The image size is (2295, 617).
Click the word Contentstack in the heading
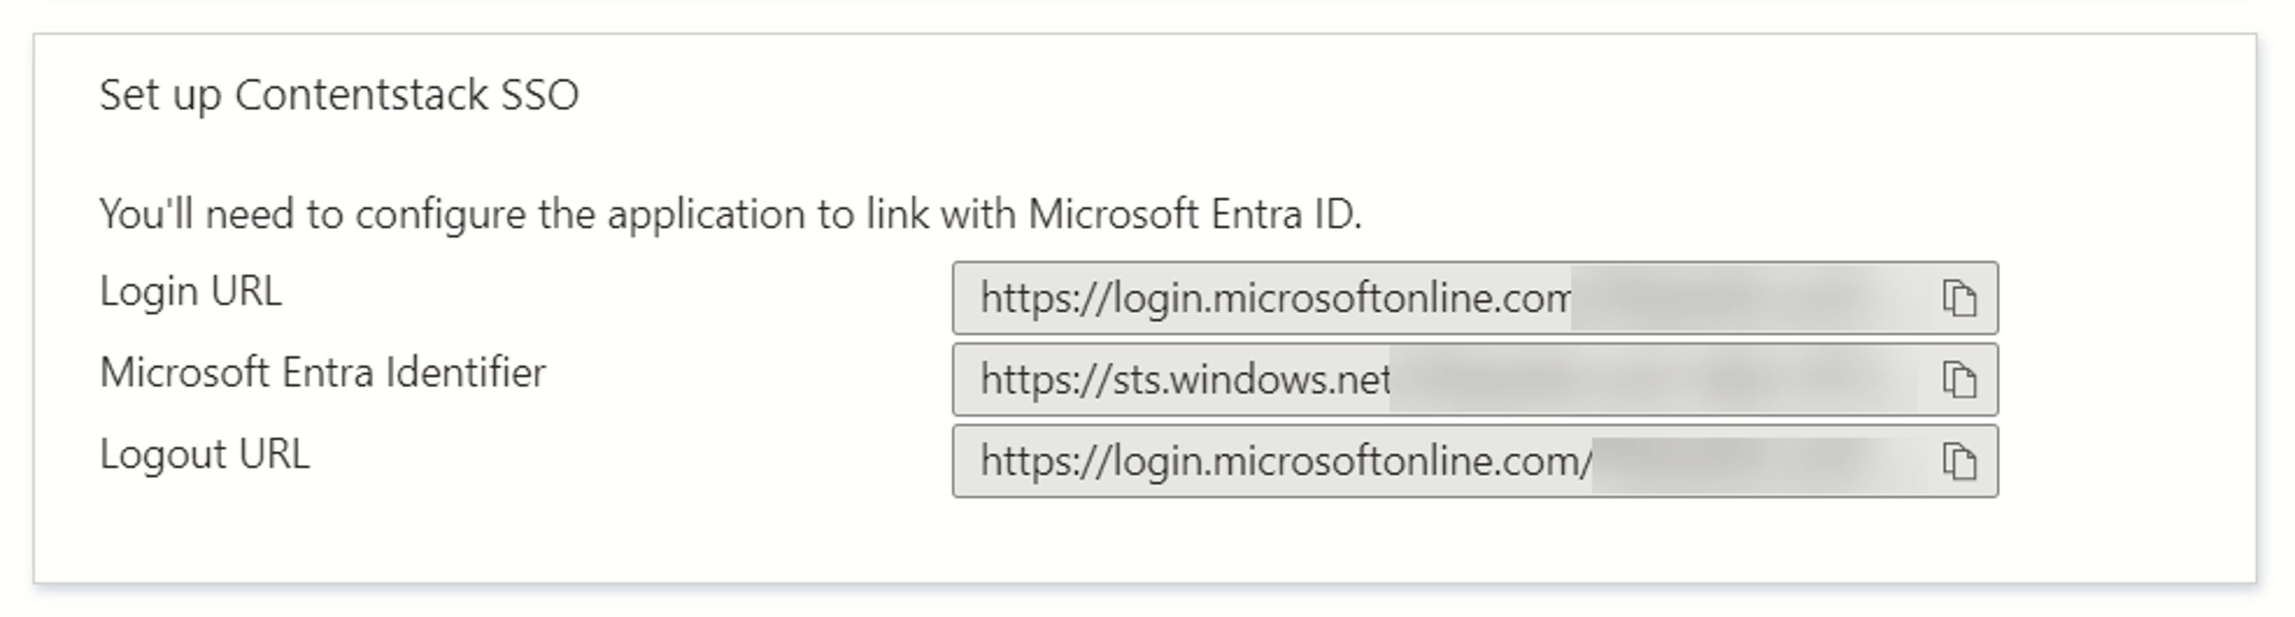[362, 96]
